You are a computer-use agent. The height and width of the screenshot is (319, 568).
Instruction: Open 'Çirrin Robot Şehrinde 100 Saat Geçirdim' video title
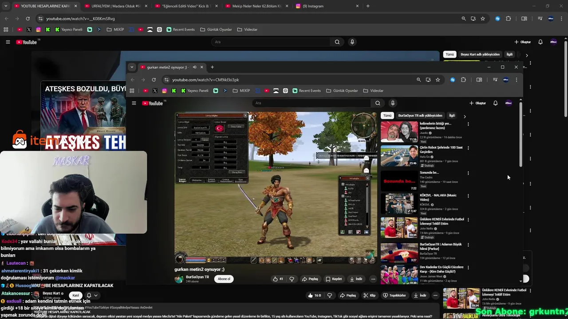[x=441, y=149]
